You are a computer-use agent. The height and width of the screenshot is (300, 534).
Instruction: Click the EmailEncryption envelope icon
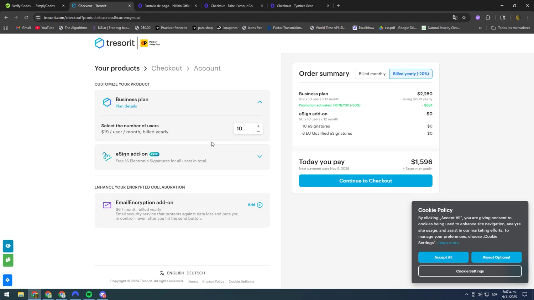point(107,205)
